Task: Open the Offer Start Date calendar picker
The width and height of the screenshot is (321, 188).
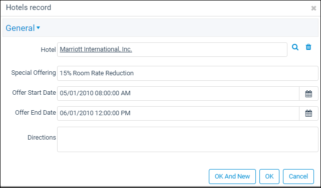Action: (x=308, y=94)
